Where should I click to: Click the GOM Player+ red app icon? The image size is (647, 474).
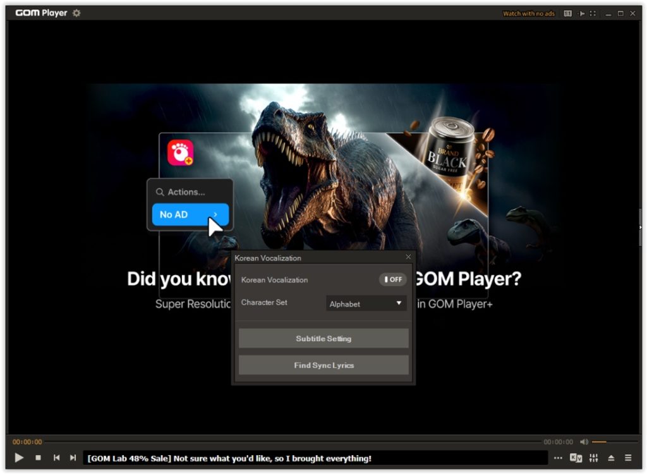[x=180, y=153]
